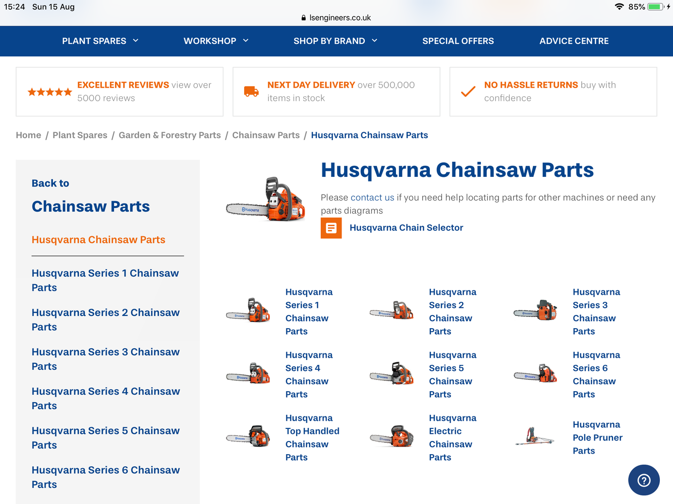The width and height of the screenshot is (673, 504).
Task: Click the orange returns checkmark icon
Action: pyautogui.click(x=468, y=91)
